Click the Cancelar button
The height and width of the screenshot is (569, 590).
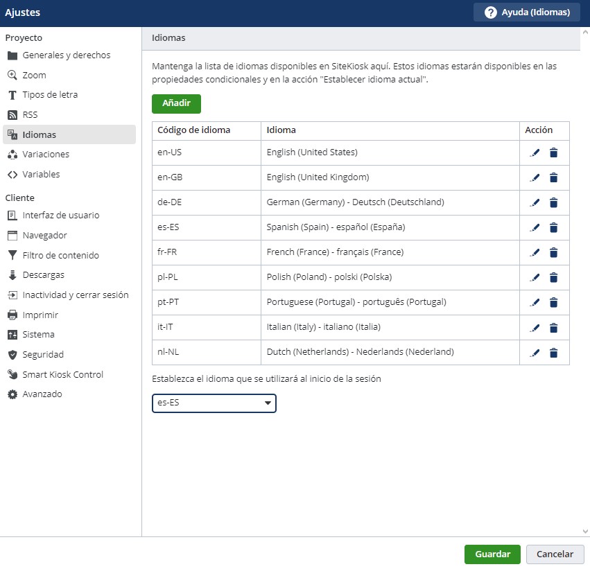click(555, 554)
